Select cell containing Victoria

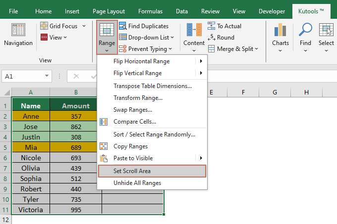(x=31, y=210)
